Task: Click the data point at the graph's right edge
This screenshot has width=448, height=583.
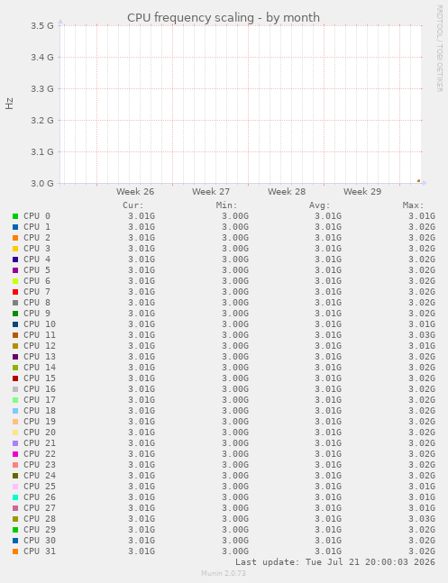Action: [418, 181]
